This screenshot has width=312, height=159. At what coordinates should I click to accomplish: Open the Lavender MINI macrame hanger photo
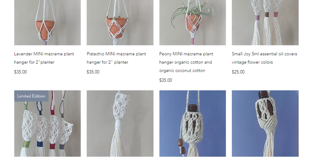pyautogui.click(x=47, y=23)
